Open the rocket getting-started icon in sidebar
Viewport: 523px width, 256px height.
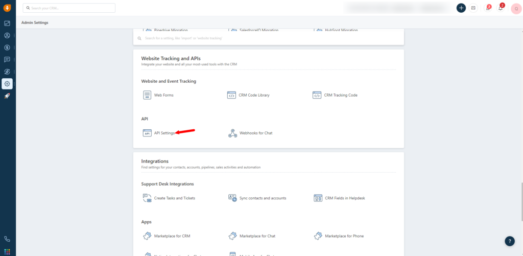(x=7, y=96)
